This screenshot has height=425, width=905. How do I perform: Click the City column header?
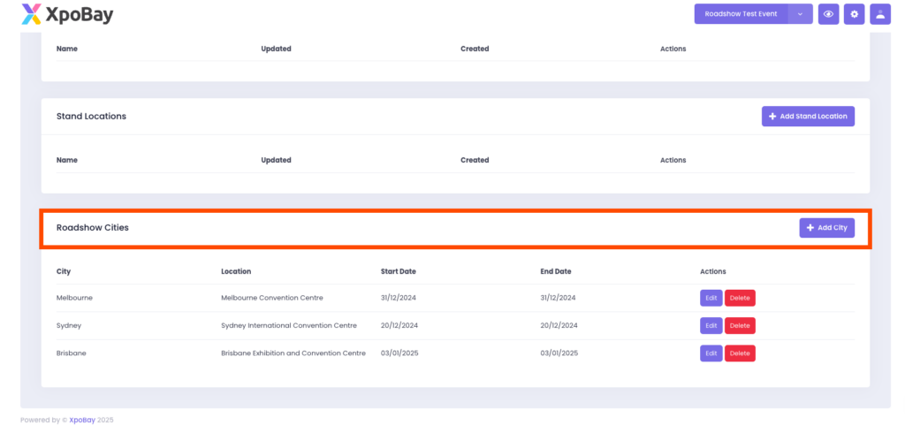click(64, 271)
